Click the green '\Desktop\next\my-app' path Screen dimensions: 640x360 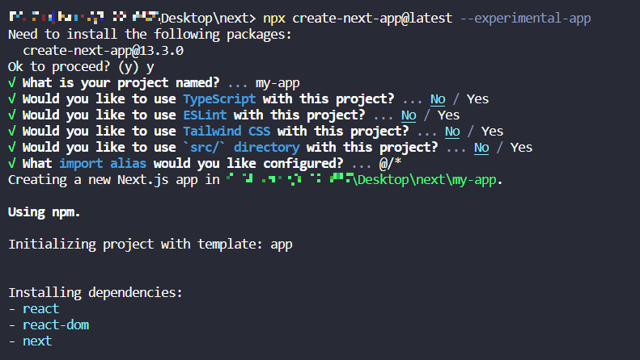click(x=425, y=179)
